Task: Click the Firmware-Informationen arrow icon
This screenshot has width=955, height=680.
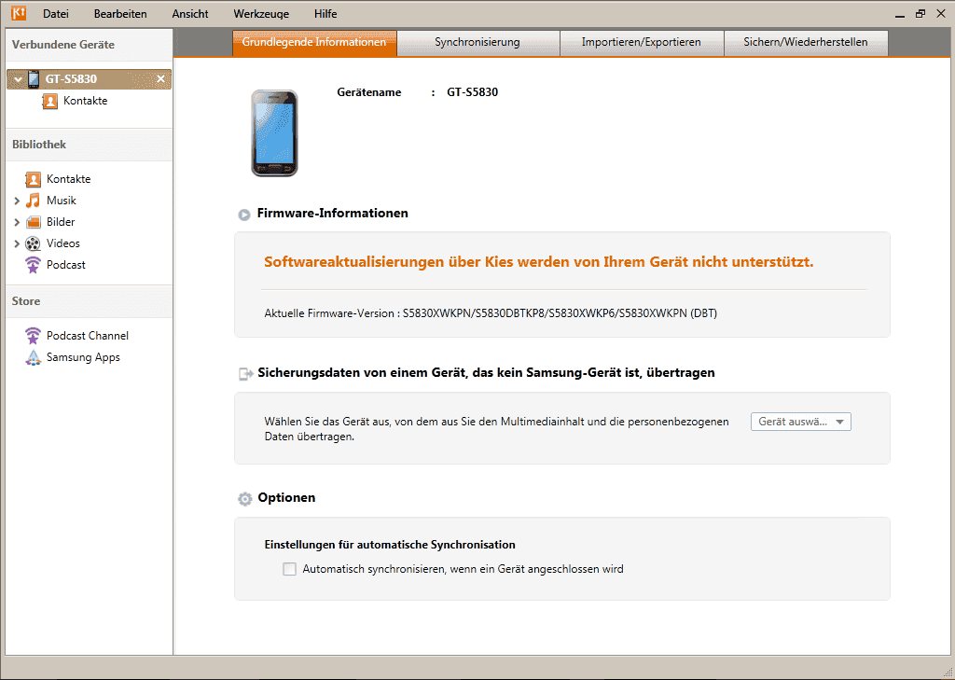Action: click(244, 215)
